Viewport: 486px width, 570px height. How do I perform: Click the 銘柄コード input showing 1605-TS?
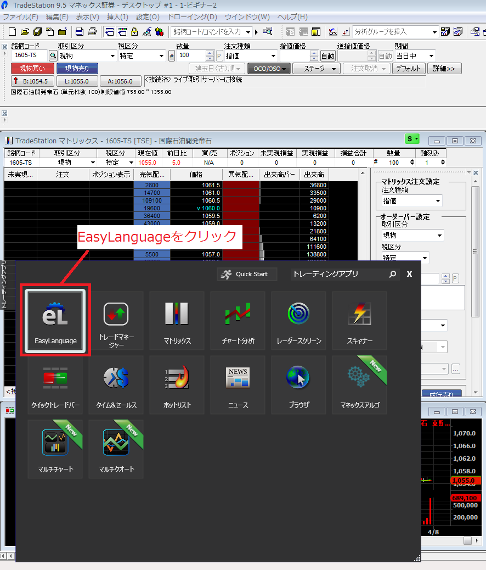(x=29, y=55)
